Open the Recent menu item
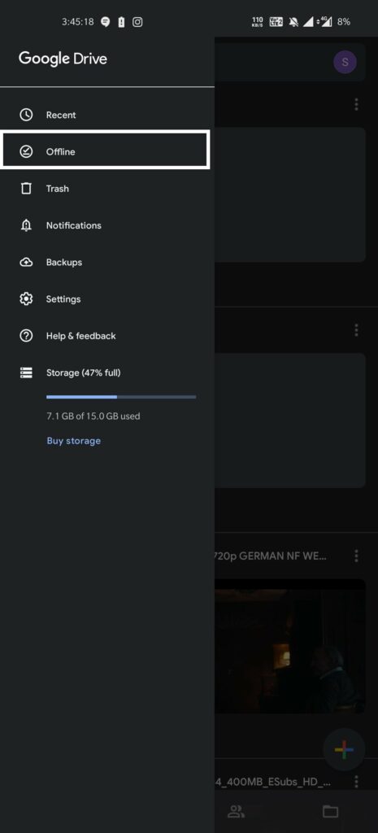Screen dimensions: 378x833 (x=107, y=115)
